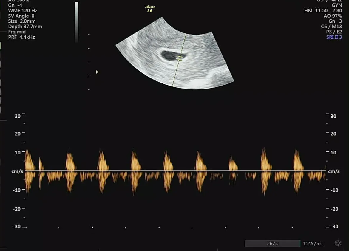The image size is (349, 251).
Task: Click the 30 mark on left velocity scale
Action: click(x=18, y=116)
